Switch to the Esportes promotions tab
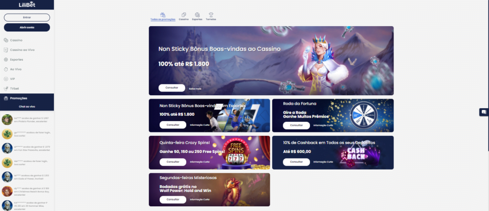Screen dimensions: 489x211 pos(197,17)
